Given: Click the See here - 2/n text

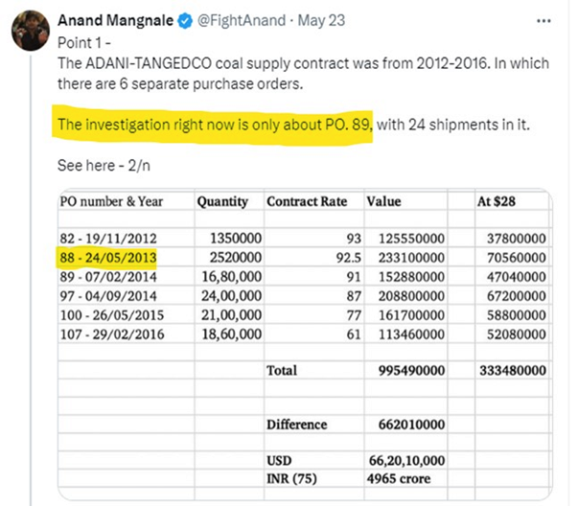Looking at the screenshot, I should pyautogui.click(x=104, y=166).
